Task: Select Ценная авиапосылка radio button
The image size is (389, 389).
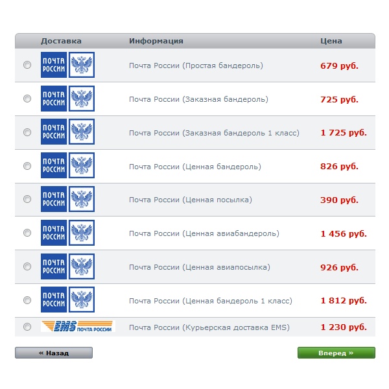Action: point(27,266)
